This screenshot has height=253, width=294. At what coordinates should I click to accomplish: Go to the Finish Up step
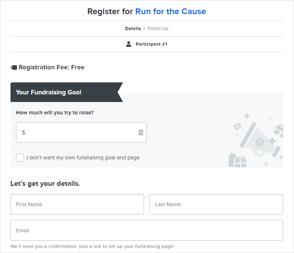158,29
